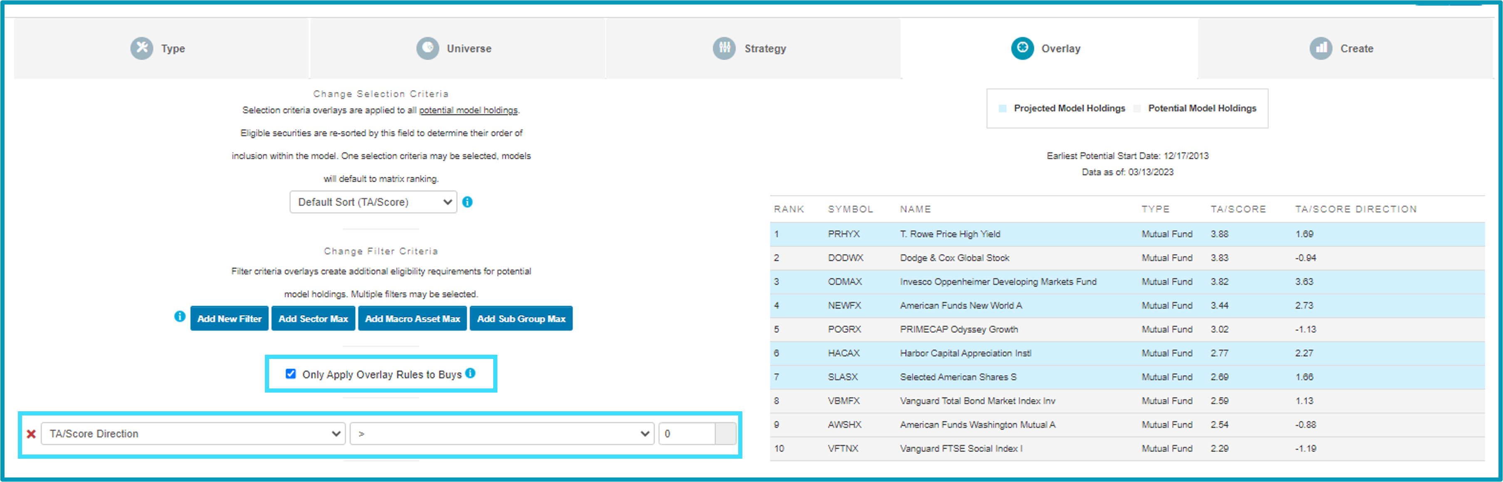Image resolution: width=1503 pixels, height=482 pixels.
Task: Click the Type step wrench icon
Action: [x=141, y=48]
